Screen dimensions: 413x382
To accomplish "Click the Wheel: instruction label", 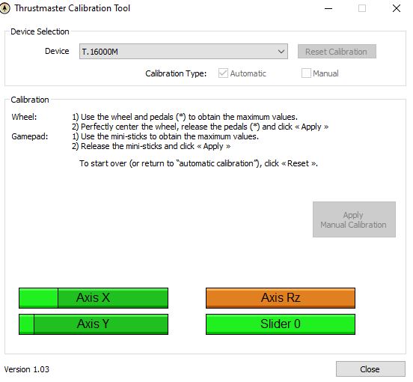I will (24, 117).
